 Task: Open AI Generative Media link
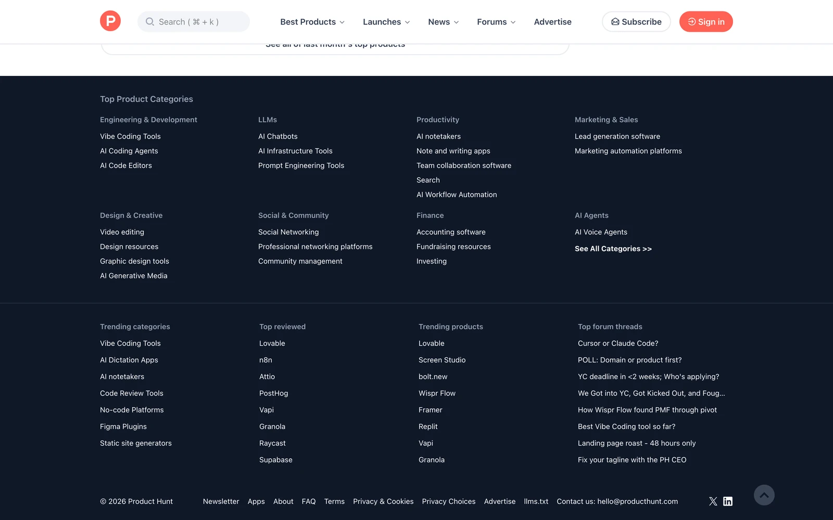click(134, 276)
